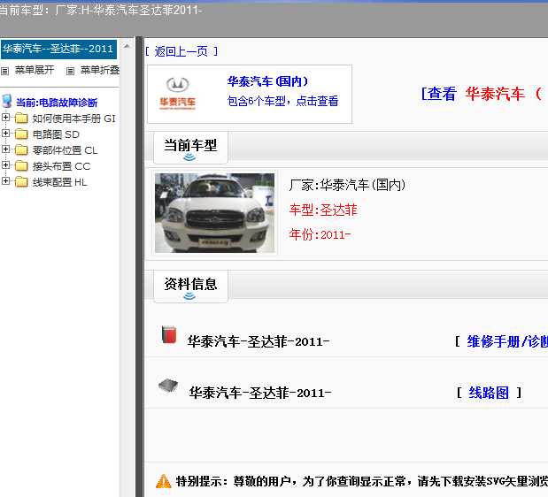Click the computer icon beside 当前:电路故障诊断
Image resolution: width=548 pixels, height=497 pixels.
pos(7,102)
